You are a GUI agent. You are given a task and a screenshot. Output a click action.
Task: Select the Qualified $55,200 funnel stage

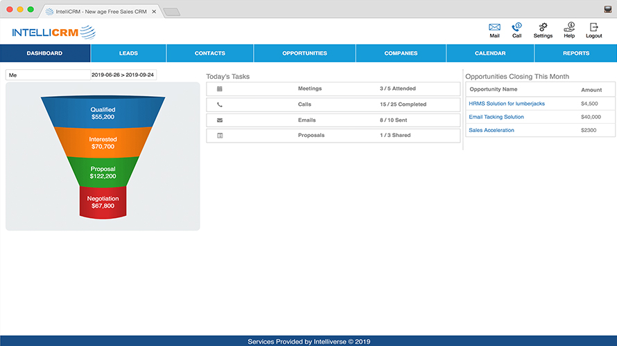(x=103, y=113)
